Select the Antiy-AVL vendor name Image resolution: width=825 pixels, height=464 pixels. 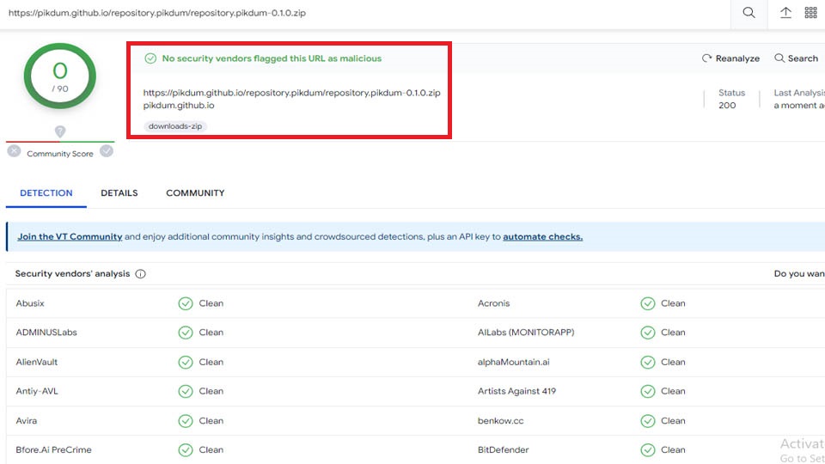pos(37,392)
